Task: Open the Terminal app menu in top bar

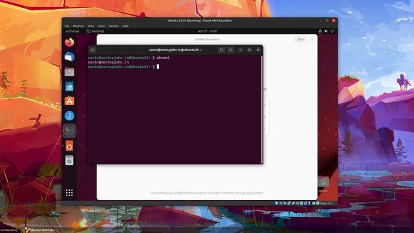Action: (95, 31)
